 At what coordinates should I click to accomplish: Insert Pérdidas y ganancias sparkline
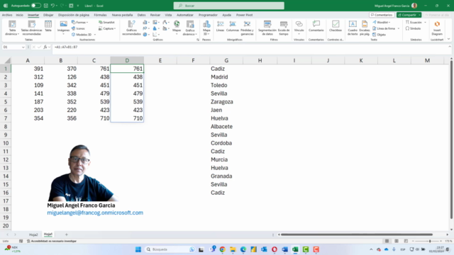click(247, 28)
